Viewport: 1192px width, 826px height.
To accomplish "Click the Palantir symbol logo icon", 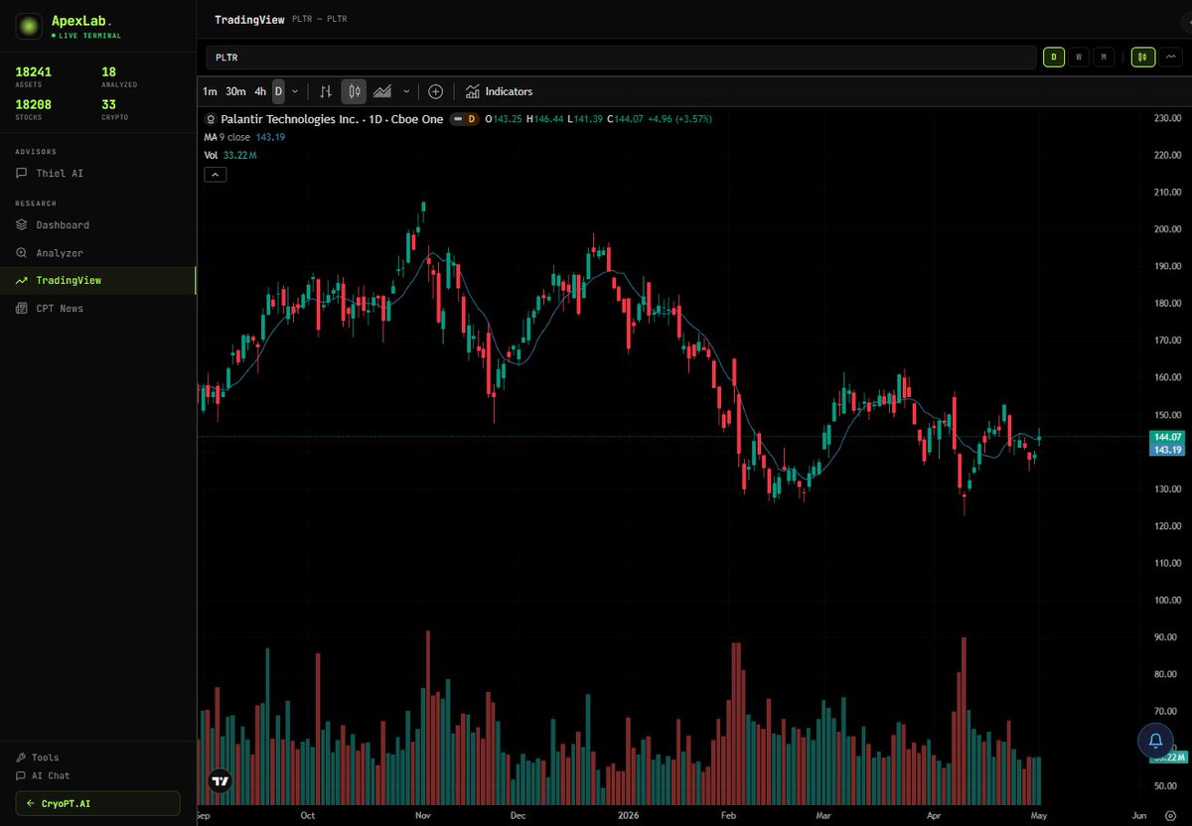I will (211, 119).
